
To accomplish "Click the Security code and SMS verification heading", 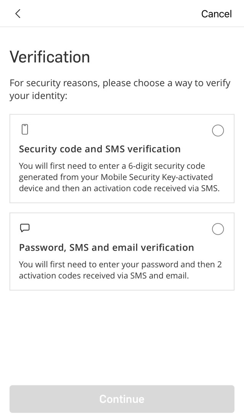I will pos(100,149).
